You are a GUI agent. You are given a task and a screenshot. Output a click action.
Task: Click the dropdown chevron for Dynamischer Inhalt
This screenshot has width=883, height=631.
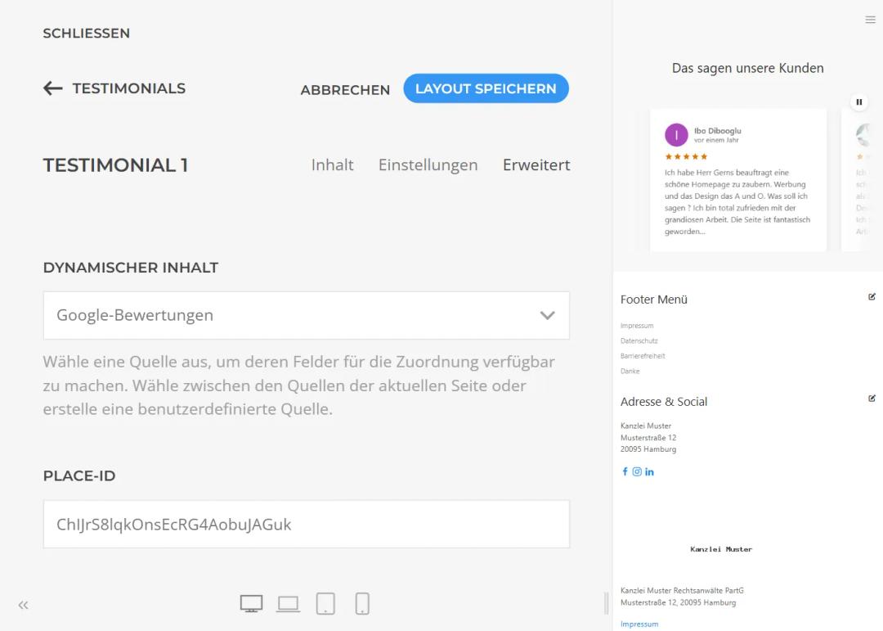547,315
